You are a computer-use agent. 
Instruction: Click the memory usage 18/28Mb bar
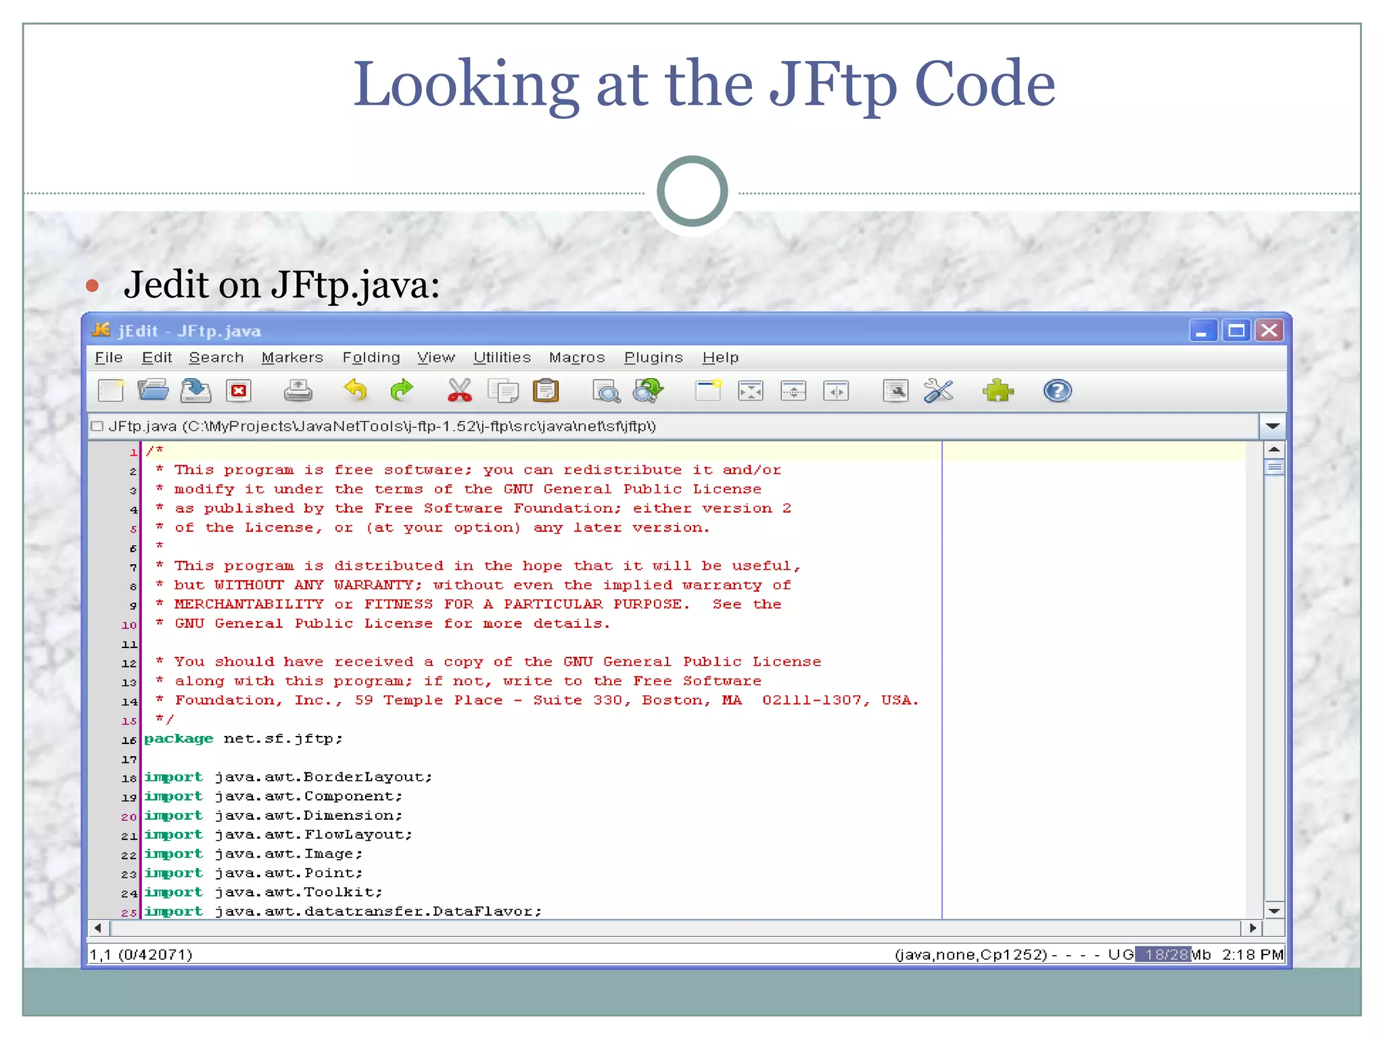(x=1173, y=954)
